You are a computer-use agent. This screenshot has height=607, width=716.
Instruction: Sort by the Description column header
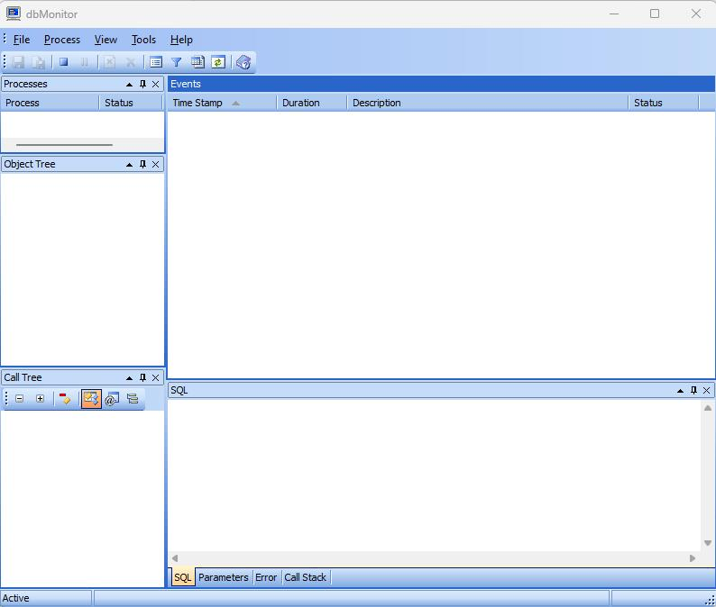[488, 103]
